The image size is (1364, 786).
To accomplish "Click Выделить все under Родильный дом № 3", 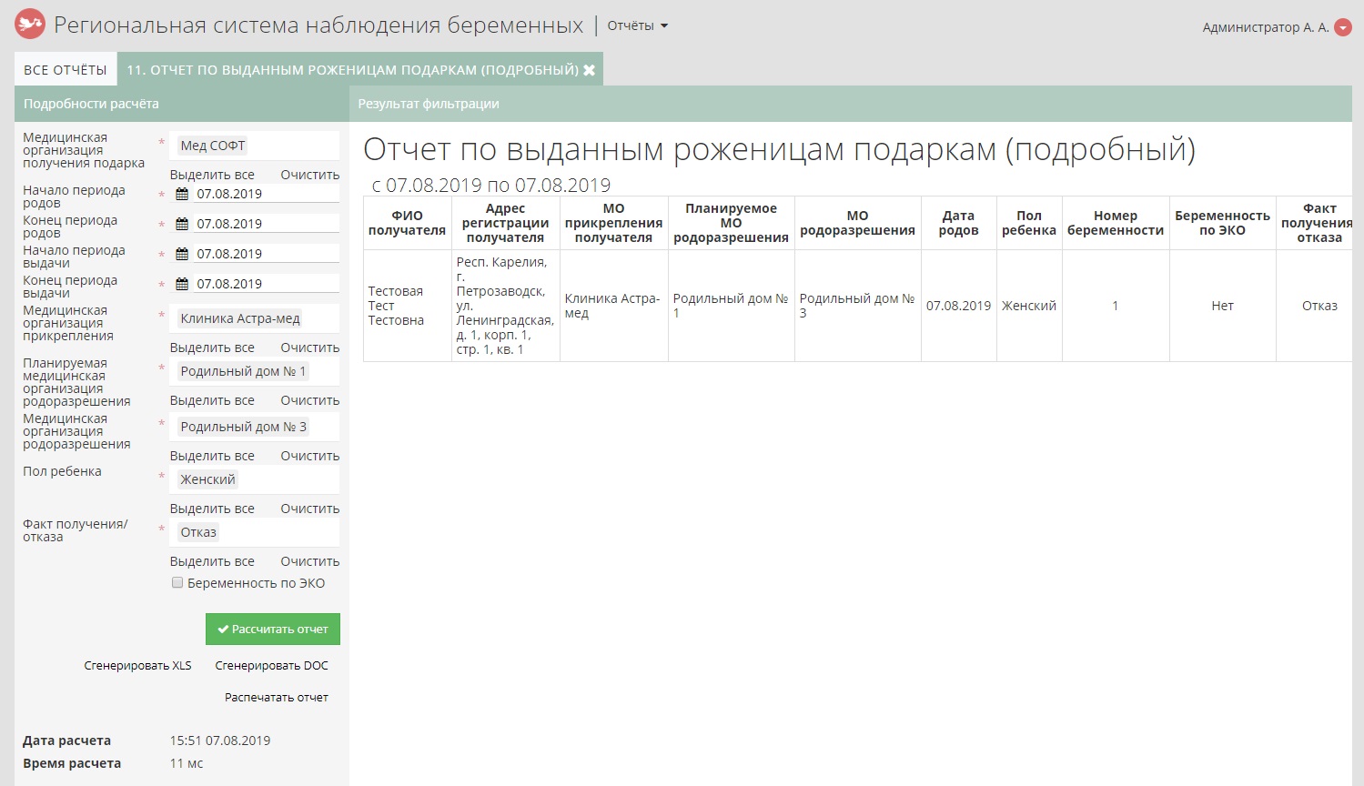I will point(212,456).
